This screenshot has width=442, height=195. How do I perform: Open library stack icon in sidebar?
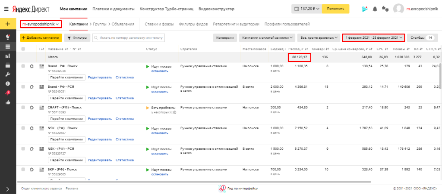[x=8, y=65]
